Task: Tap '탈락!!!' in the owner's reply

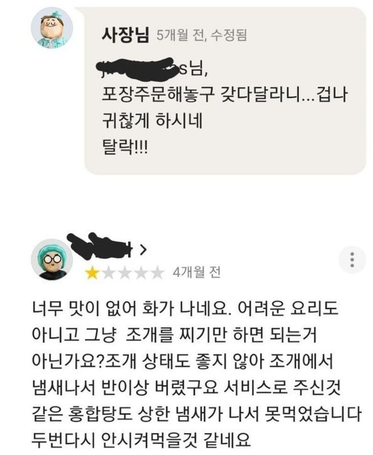Action: pos(125,147)
